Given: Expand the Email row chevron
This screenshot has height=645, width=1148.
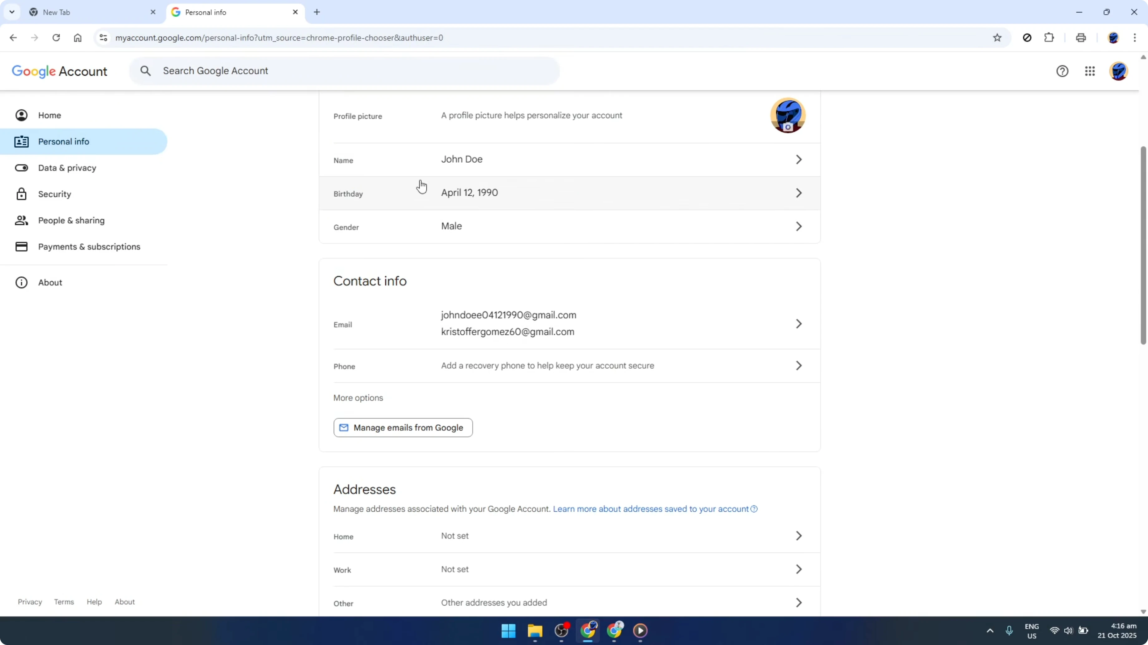Looking at the screenshot, I should (x=799, y=324).
